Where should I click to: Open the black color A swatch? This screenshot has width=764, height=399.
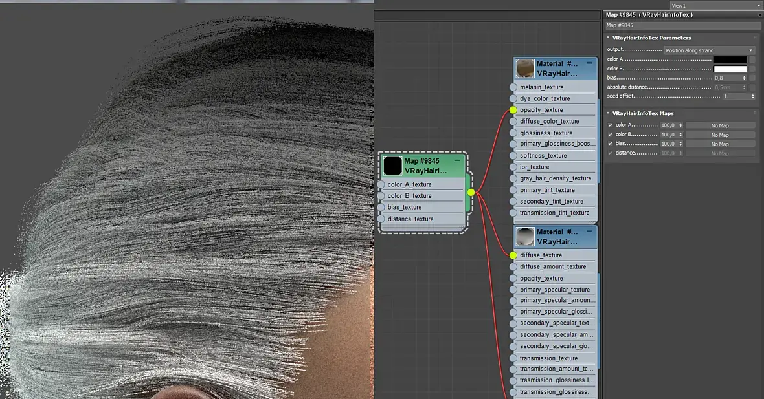click(x=730, y=59)
